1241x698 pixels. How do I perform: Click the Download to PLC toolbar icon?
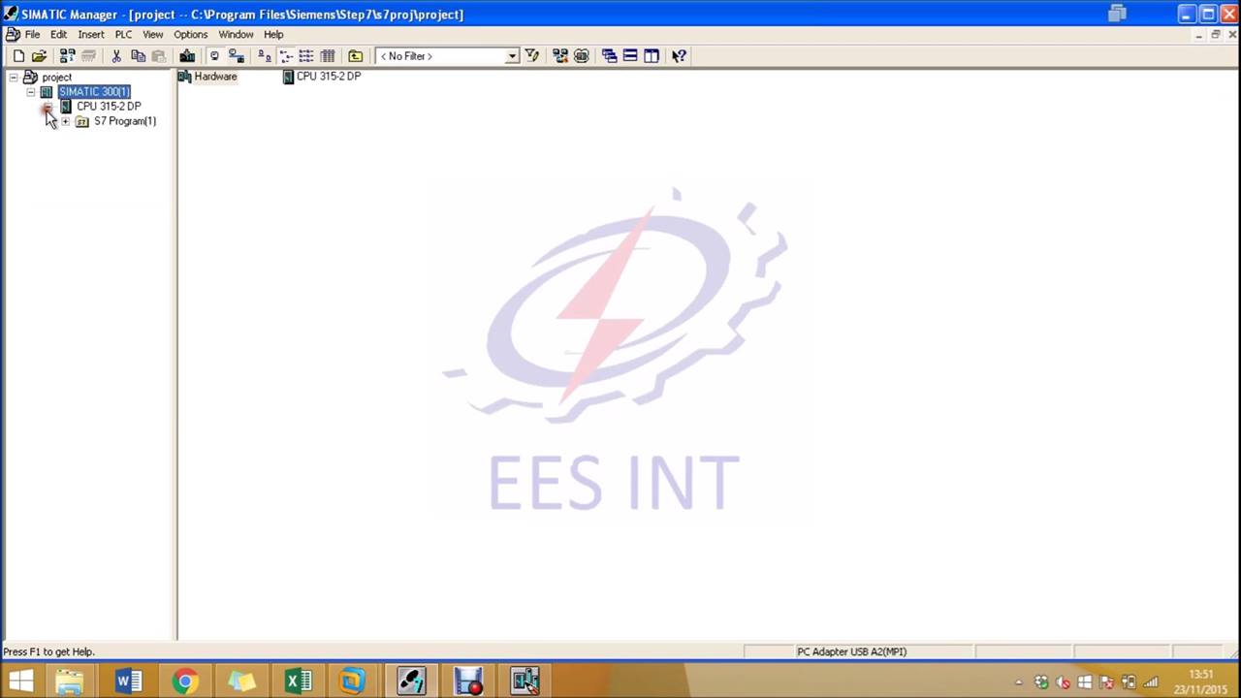coord(187,56)
